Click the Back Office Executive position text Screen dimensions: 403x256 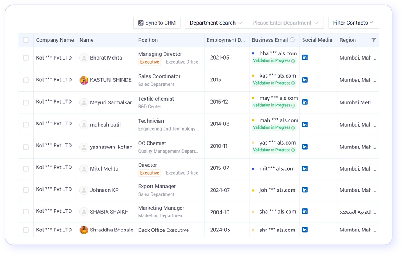point(164,230)
